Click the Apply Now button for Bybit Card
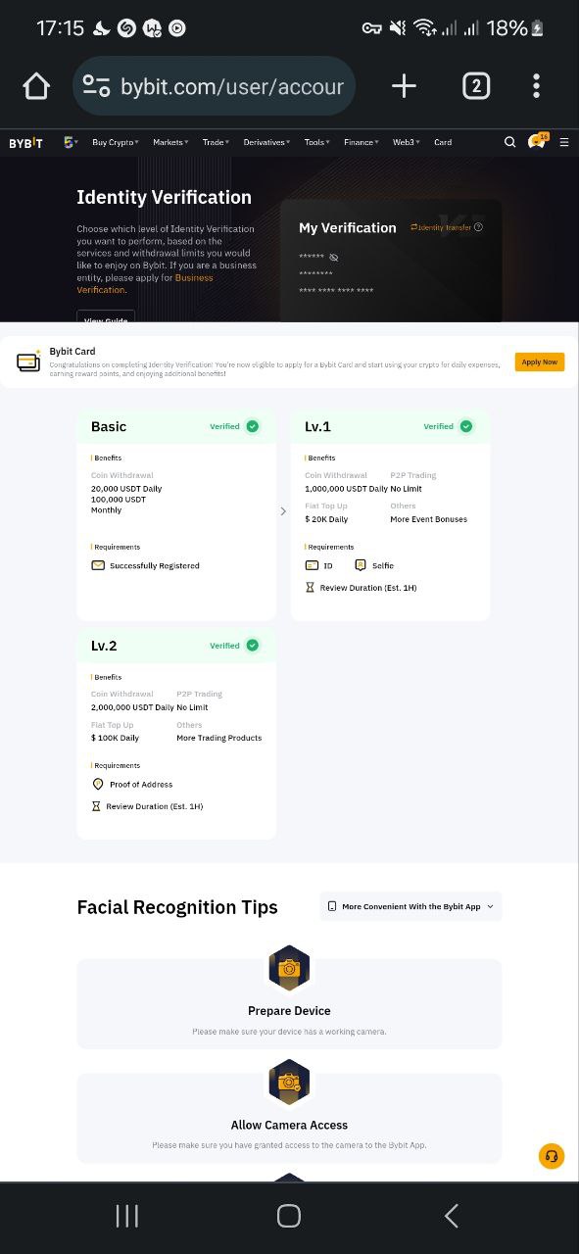The width and height of the screenshot is (579, 1254). coord(540,362)
